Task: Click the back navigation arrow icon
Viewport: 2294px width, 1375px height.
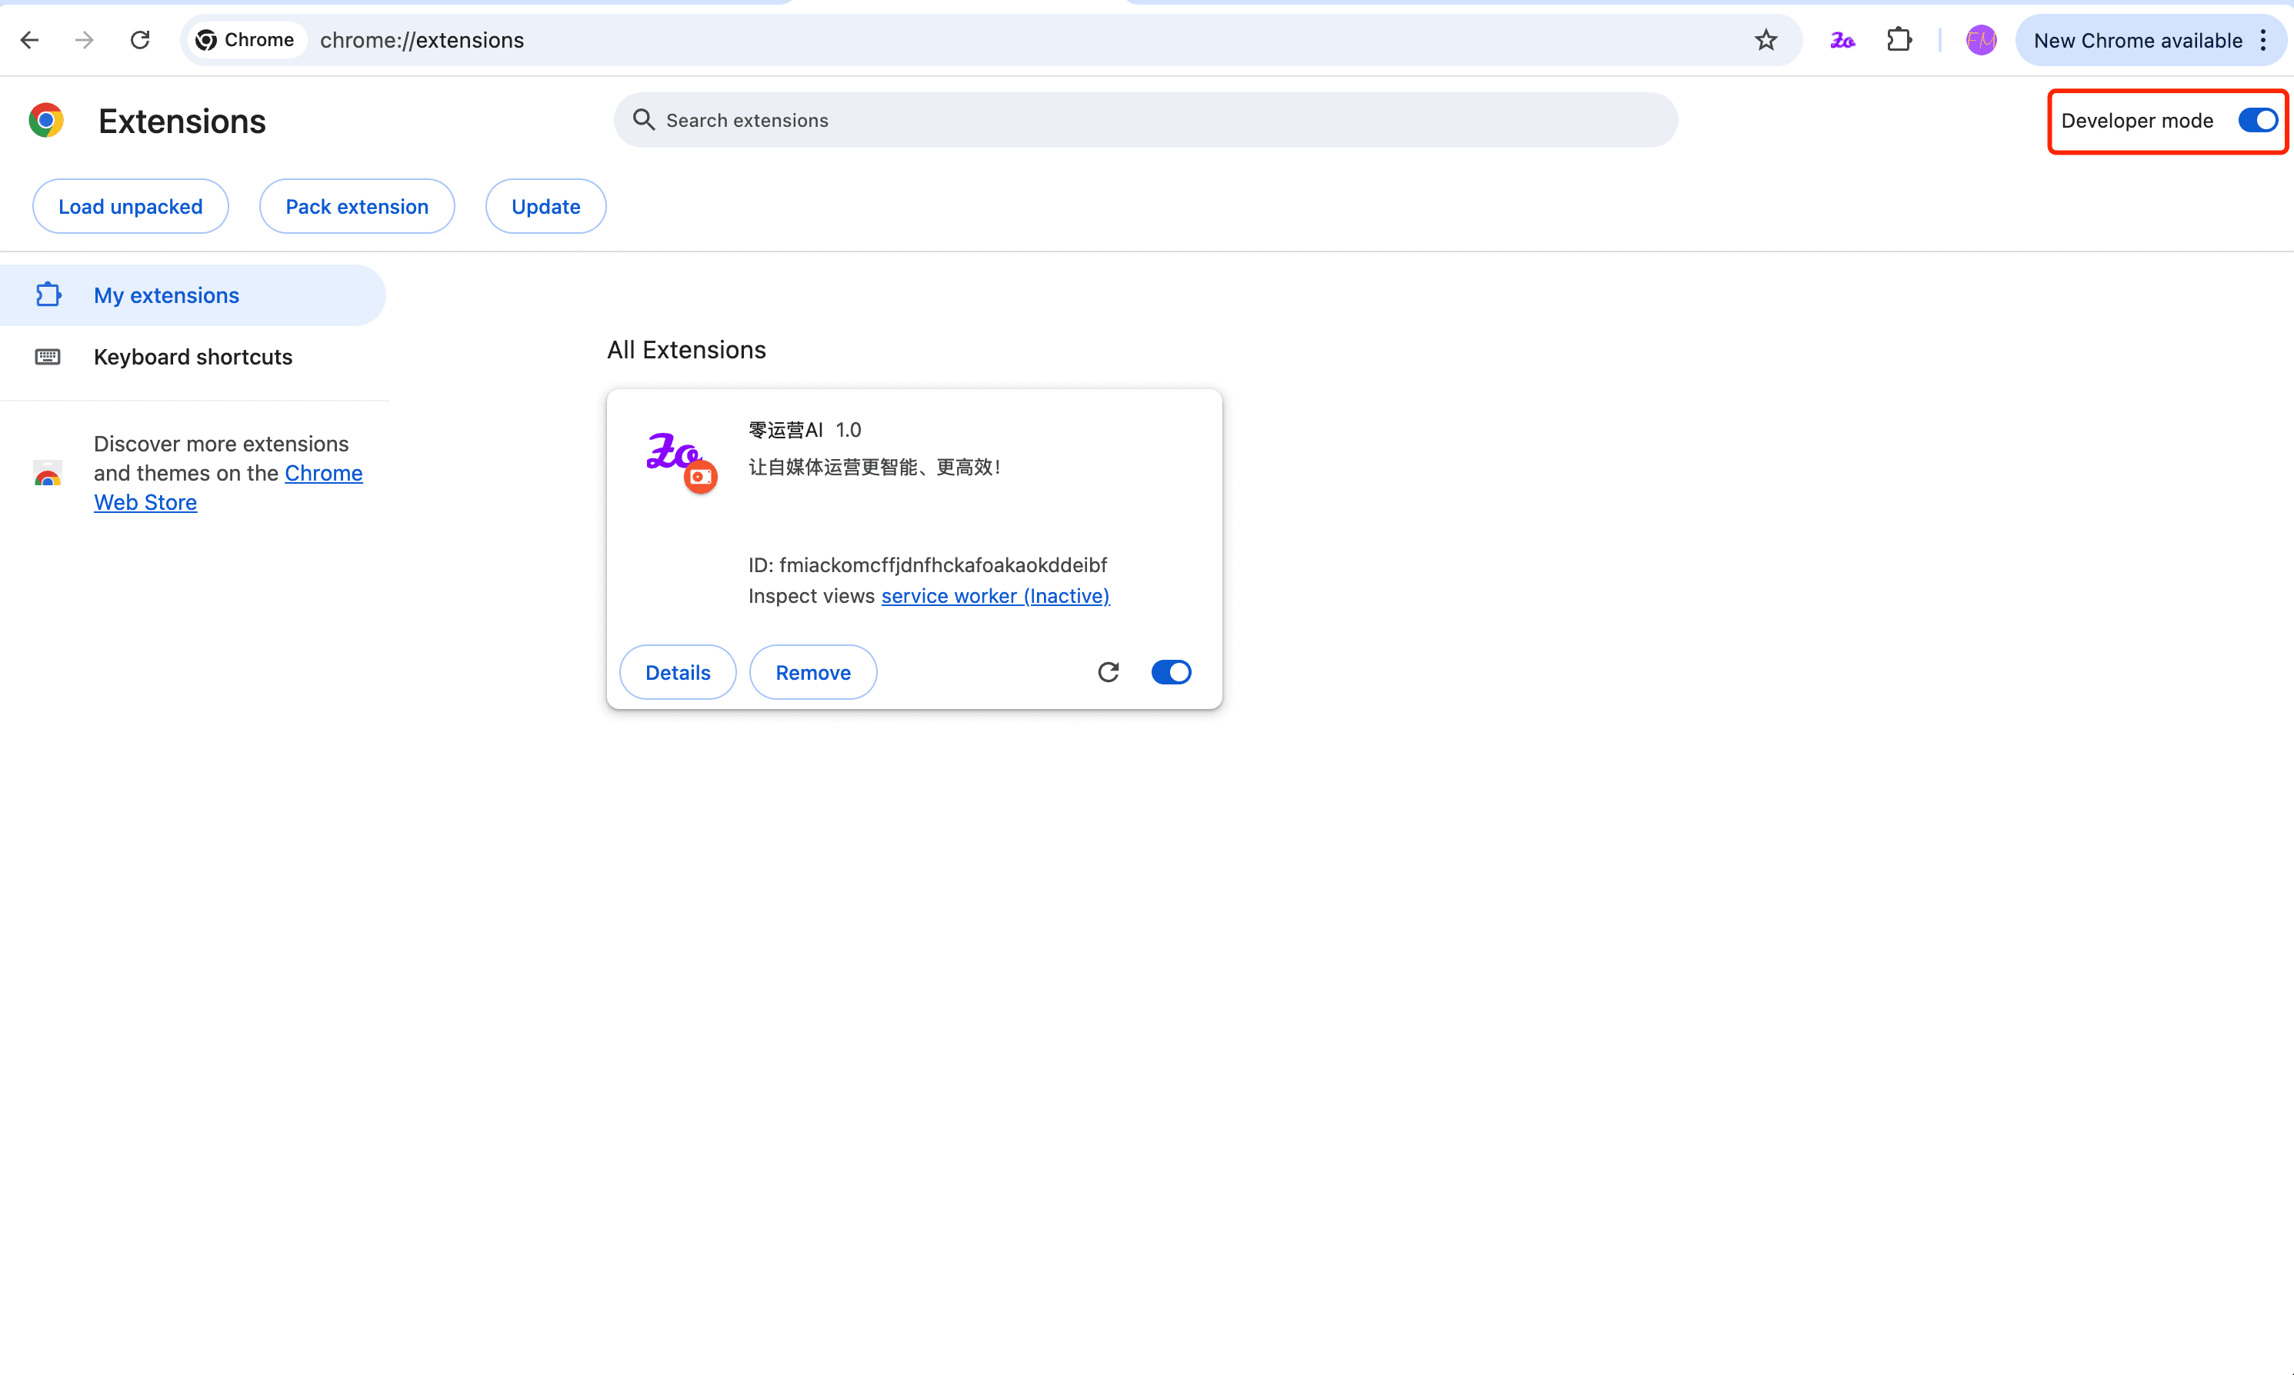Action: click(x=29, y=39)
